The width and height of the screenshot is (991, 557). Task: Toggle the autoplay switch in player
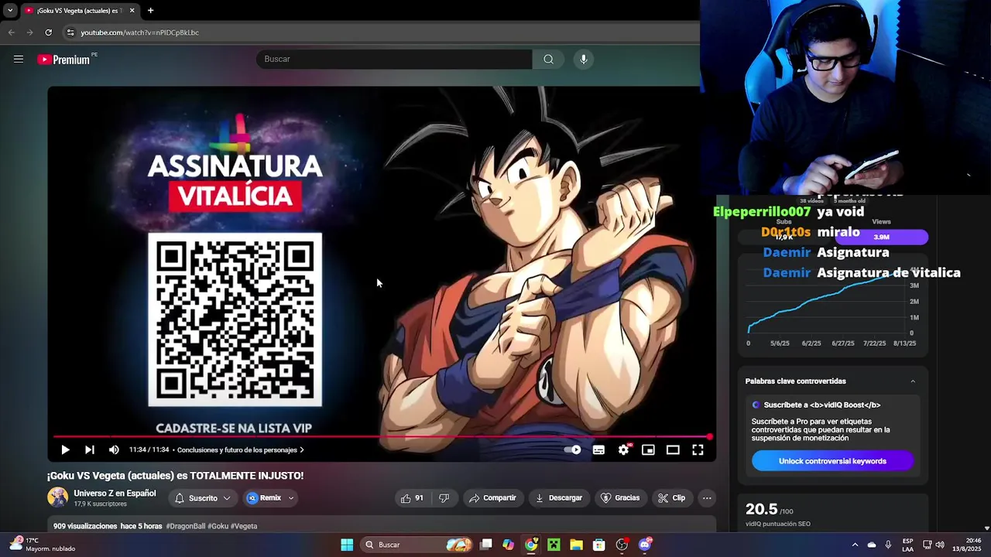[x=573, y=449]
